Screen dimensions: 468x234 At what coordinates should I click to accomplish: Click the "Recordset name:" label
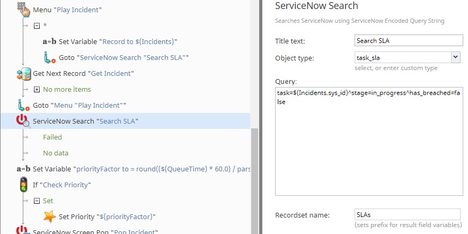[x=302, y=215]
